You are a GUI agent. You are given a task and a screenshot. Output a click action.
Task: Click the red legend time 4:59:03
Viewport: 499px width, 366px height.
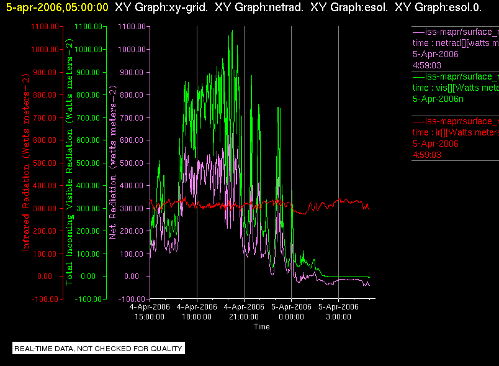click(x=427, y=155)
